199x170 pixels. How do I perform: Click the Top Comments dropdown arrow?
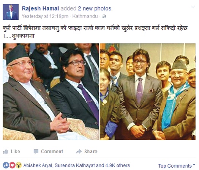coord(194,165)
